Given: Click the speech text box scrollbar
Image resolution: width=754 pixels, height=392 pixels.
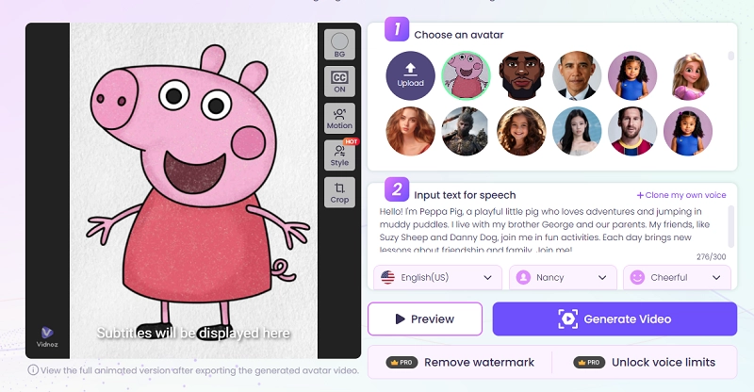Looking at the screenshot, I should click(x=731, y=226).
